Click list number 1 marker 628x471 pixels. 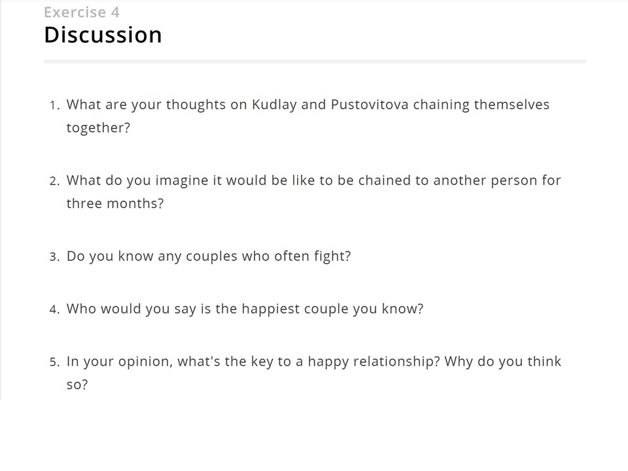[55, 106]
